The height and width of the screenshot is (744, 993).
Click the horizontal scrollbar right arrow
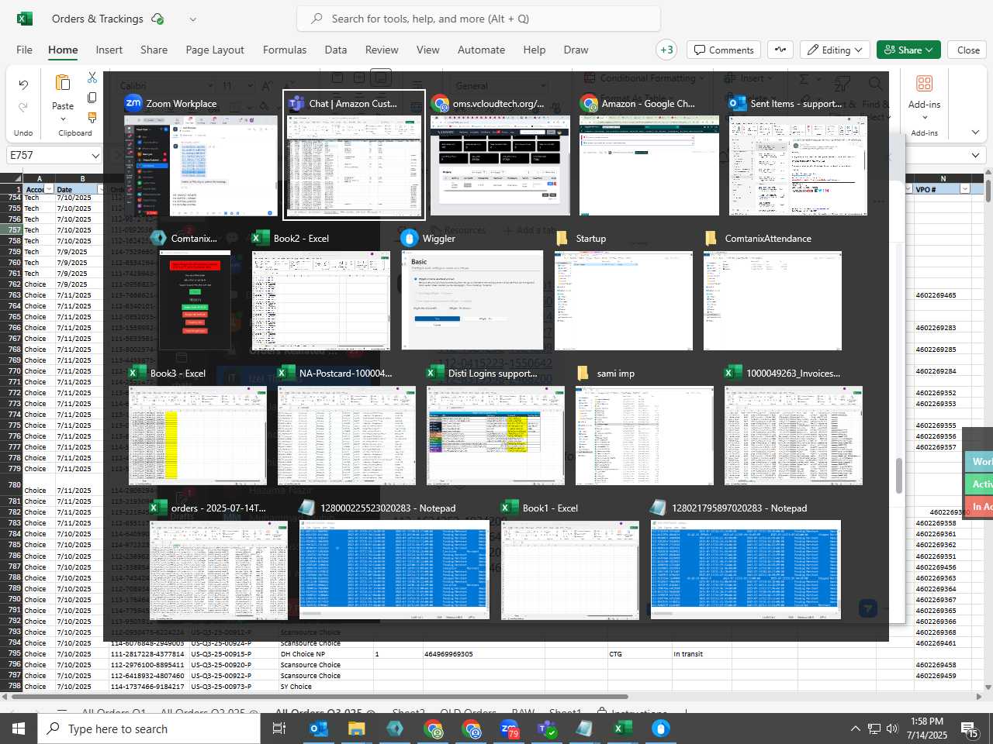coord(978,697)
